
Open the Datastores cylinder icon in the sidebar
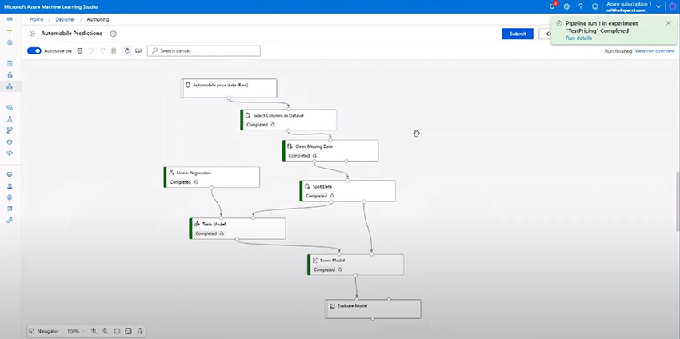pos(10,197)
